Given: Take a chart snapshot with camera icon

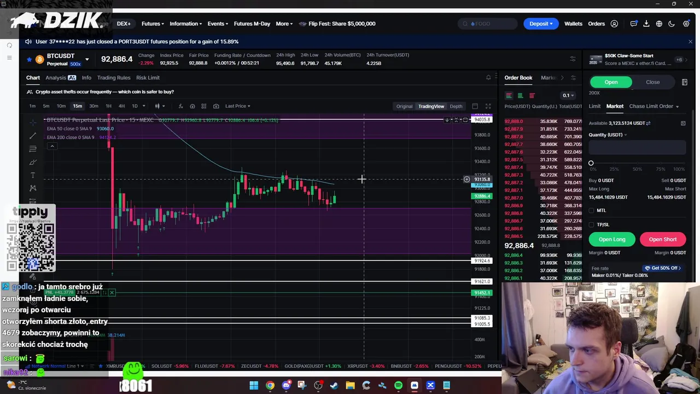Looking at the screenshot, I should [x=216, y=106].
